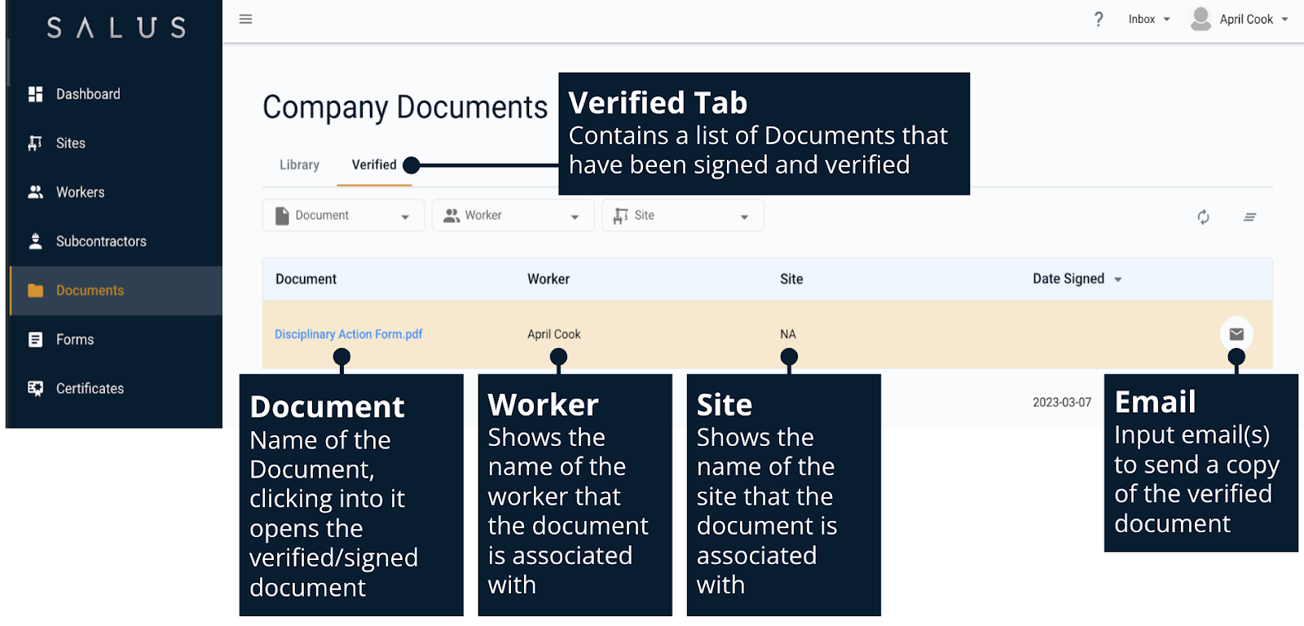This screenshot has height=626, width=1304.
Task: Select the Verified tab
Action: pos(374,165)
